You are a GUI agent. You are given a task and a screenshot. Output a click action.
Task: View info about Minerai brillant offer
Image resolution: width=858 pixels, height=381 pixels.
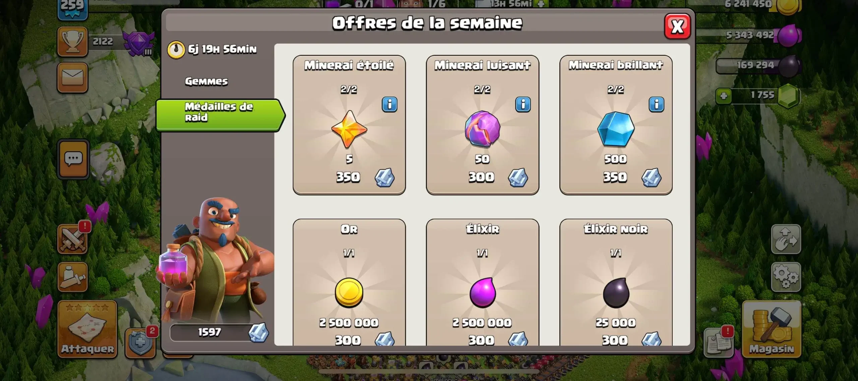(656, 105)
